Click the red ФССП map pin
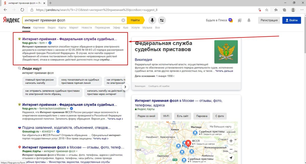This screenshot has height=164, width=306. 188,143
